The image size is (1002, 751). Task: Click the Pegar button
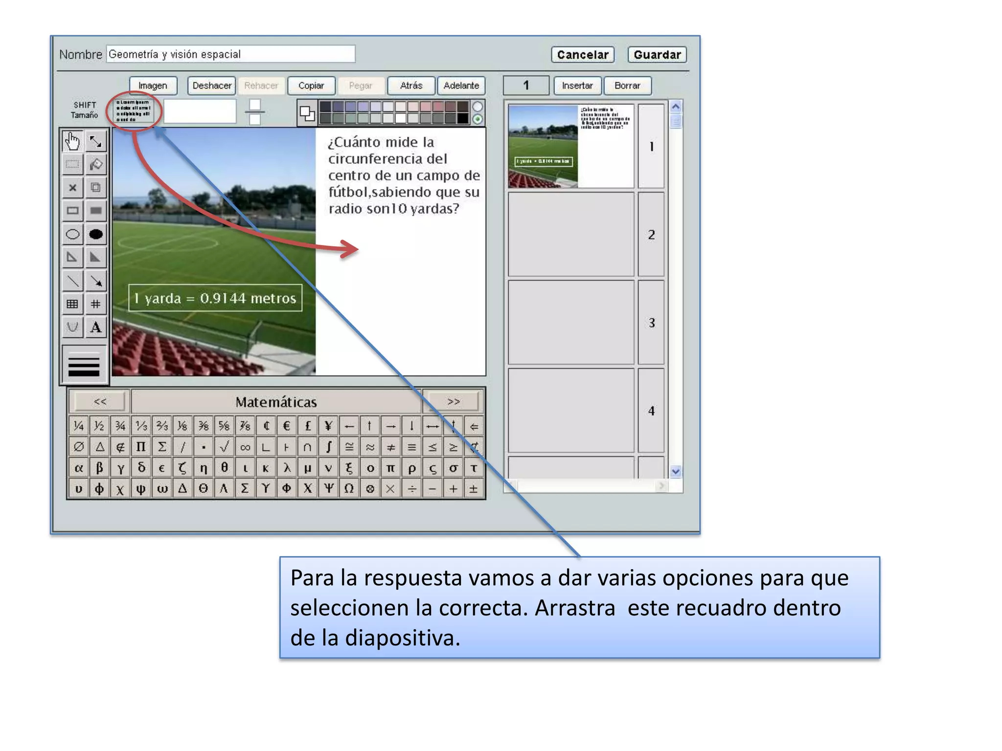361,86
